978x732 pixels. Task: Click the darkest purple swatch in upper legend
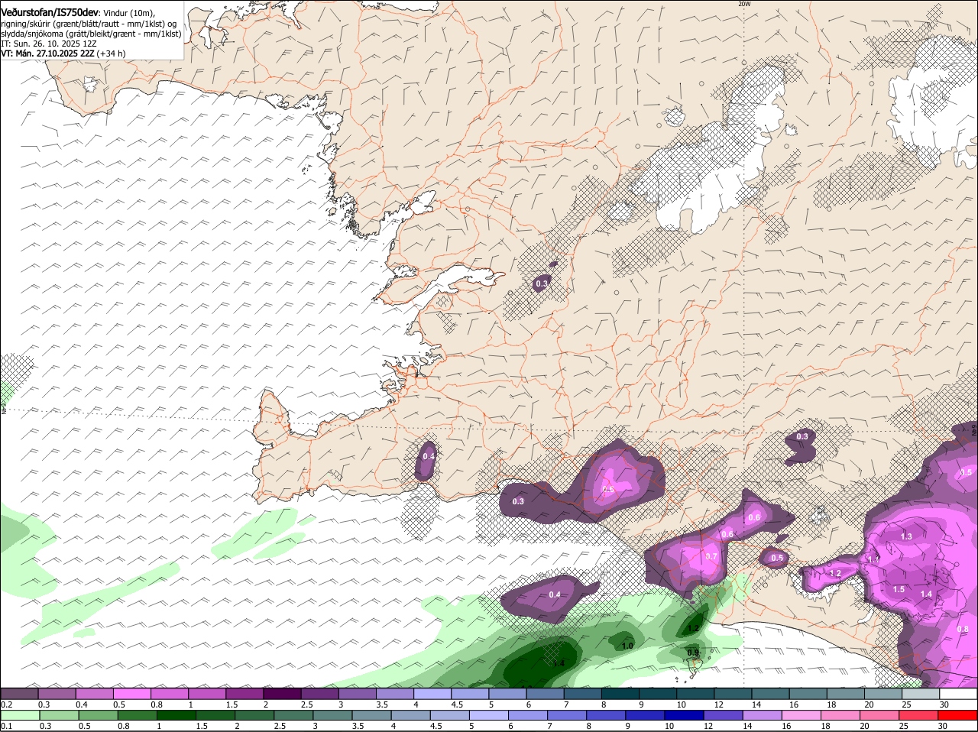(x=282, y=694)
